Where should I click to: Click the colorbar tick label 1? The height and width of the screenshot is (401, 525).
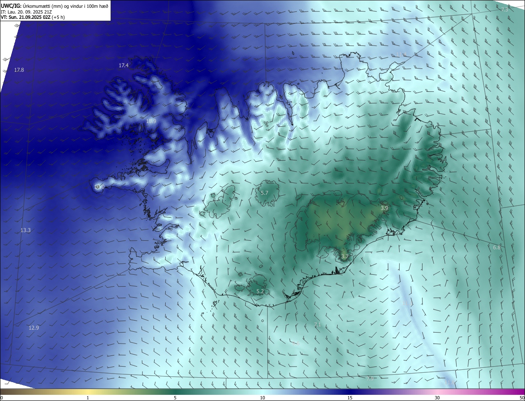(88, 398)
